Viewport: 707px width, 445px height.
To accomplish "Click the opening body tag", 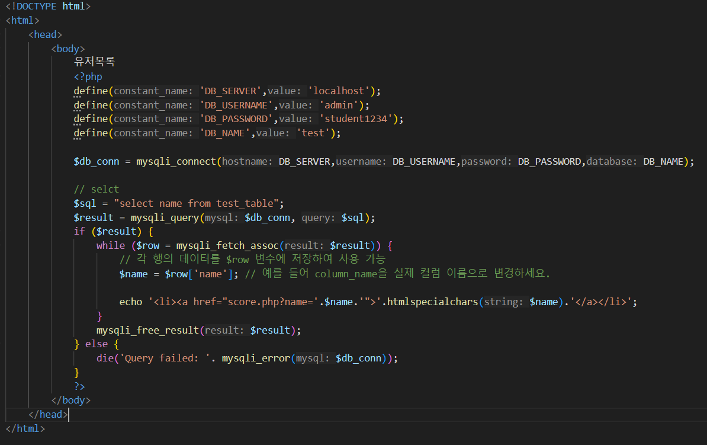I will tap(68, 49).
